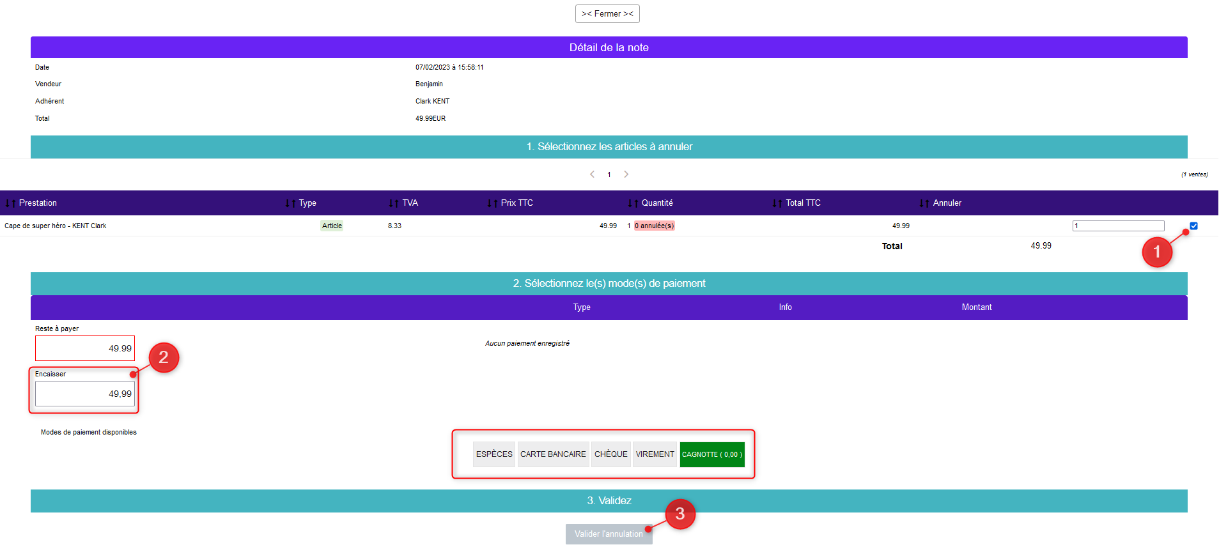This screenshot has height=547, width=1219.
Task: Select page number 1 in the pagination
Action: coord(609,174)
